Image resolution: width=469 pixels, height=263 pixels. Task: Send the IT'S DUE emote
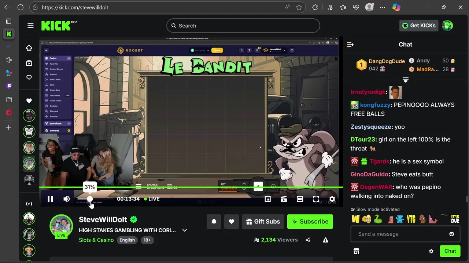[455, 219]
